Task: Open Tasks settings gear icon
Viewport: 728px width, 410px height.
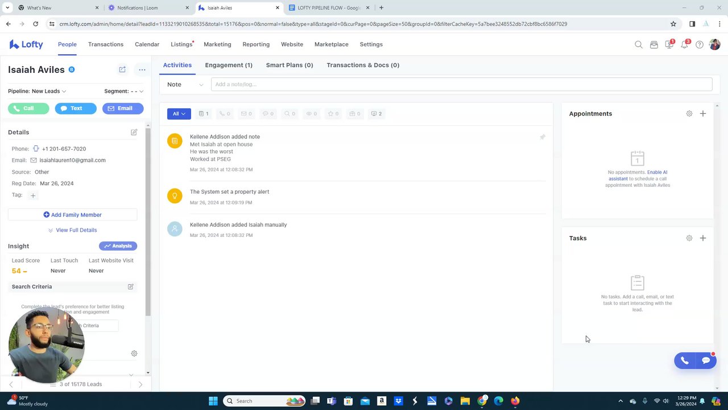Action: pos(689,238)
